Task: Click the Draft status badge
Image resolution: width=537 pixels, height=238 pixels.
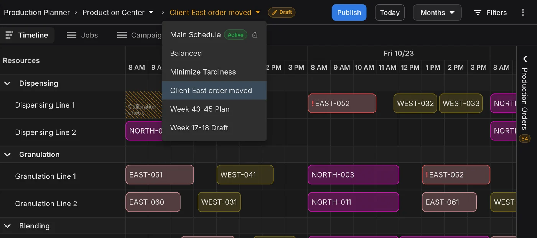Action: point(282,12)
